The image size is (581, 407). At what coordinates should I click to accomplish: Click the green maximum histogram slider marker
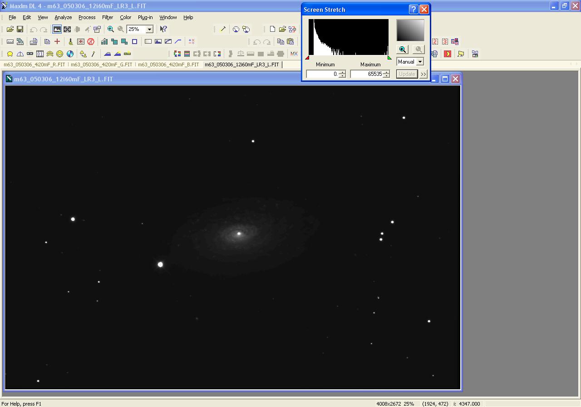pos(389,58)
